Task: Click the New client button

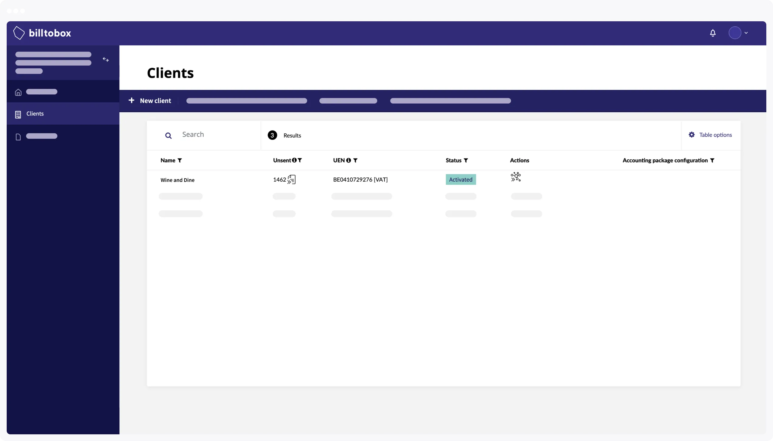Action: coord(150,101)
